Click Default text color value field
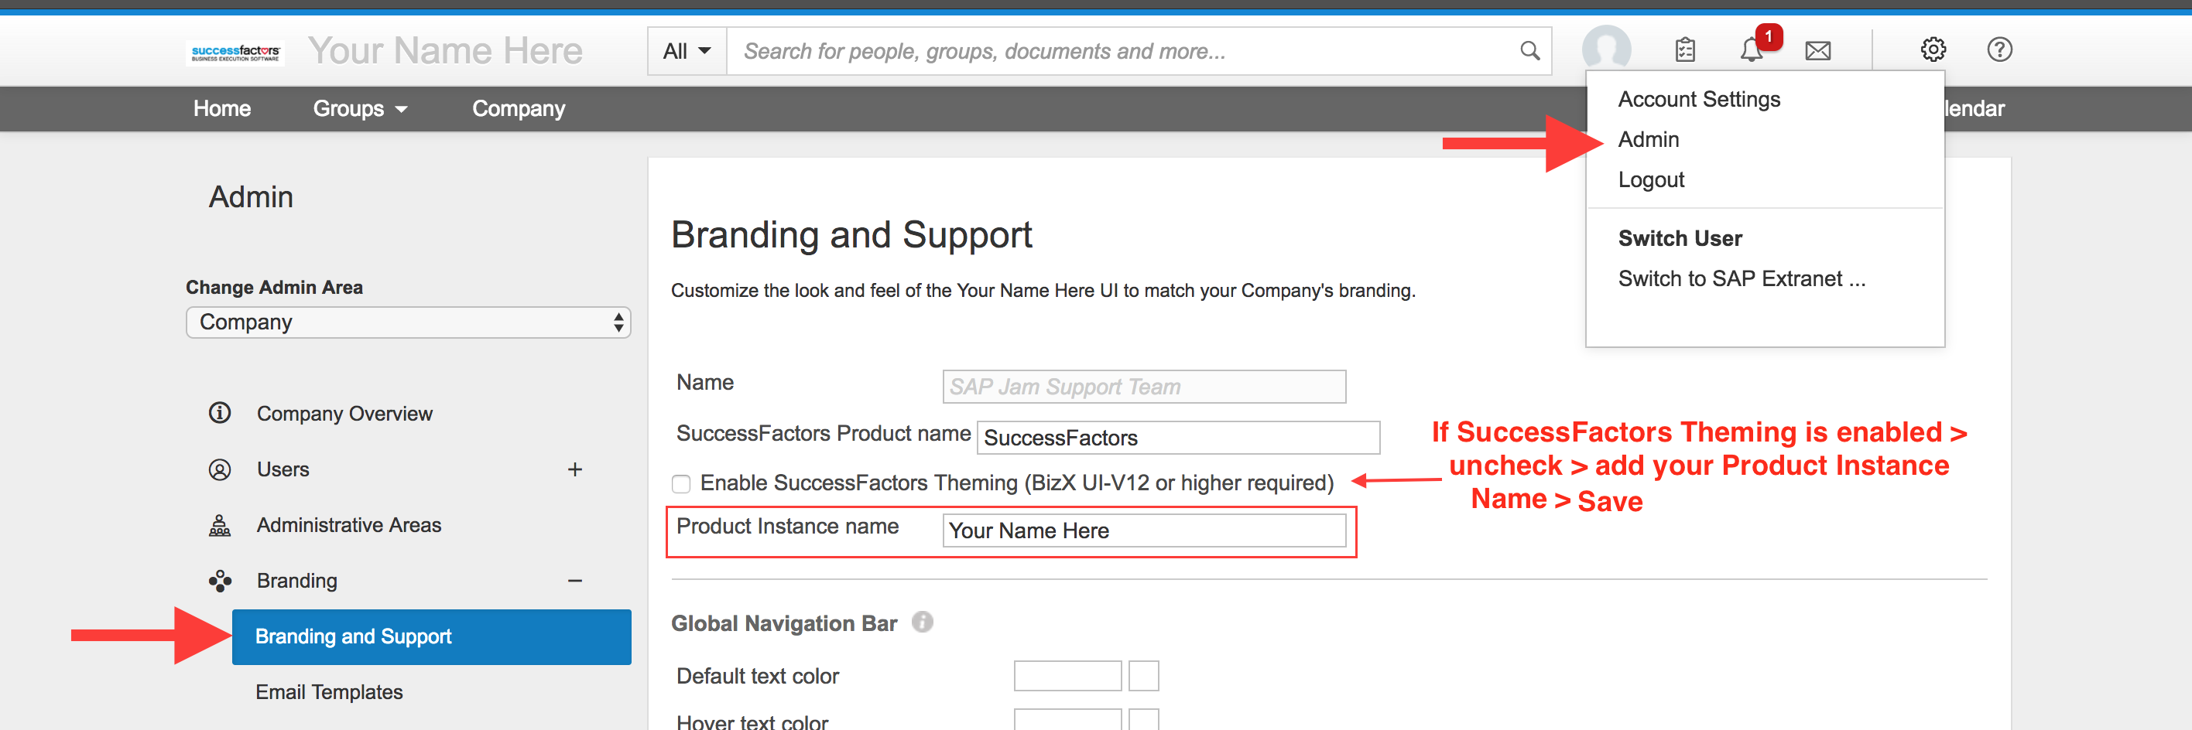 pyautogui.click(x=1067, y=676)
